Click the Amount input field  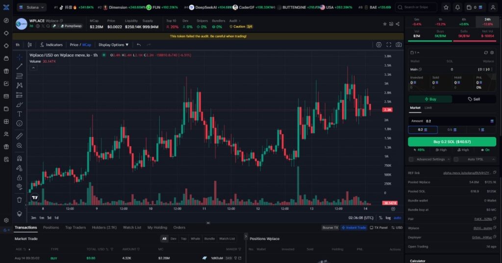pyautogui.click(x=452, y=121)
